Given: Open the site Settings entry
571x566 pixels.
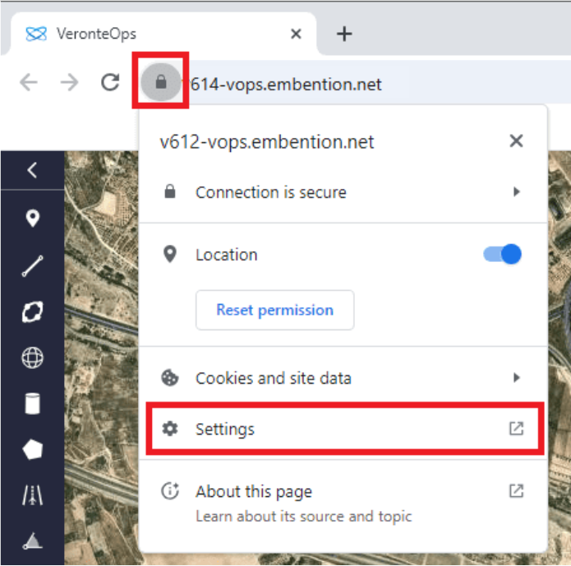Looking at the screenshot, I should pos(343,429).
